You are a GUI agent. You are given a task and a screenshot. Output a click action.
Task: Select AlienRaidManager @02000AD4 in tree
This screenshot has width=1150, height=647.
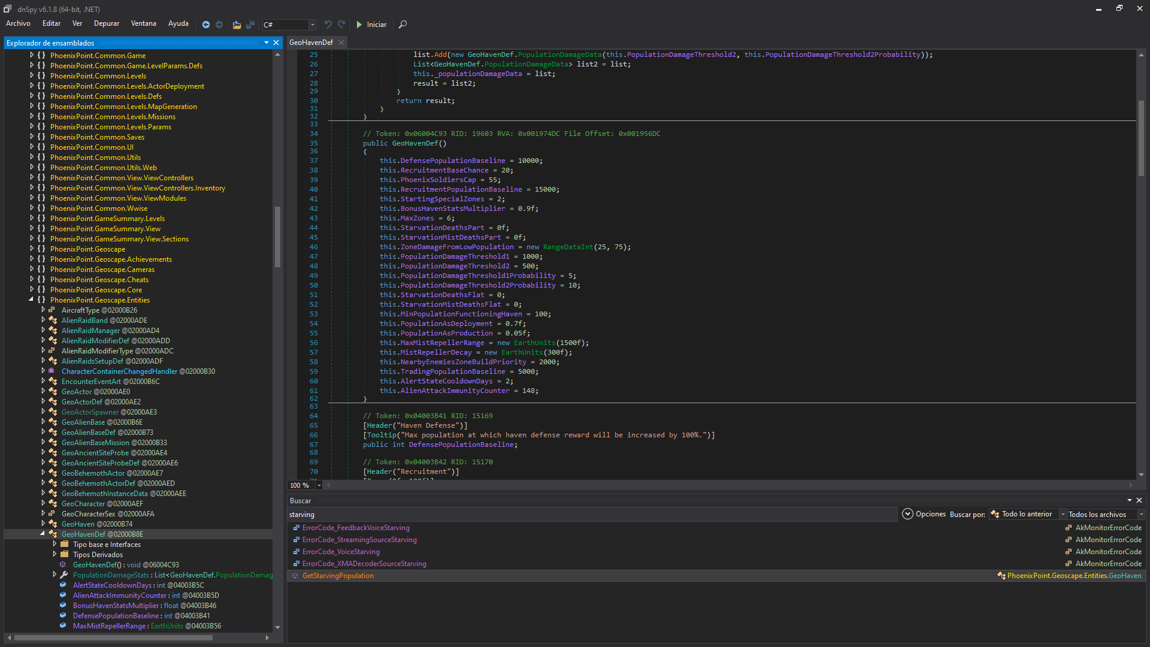tap(110, 331)
